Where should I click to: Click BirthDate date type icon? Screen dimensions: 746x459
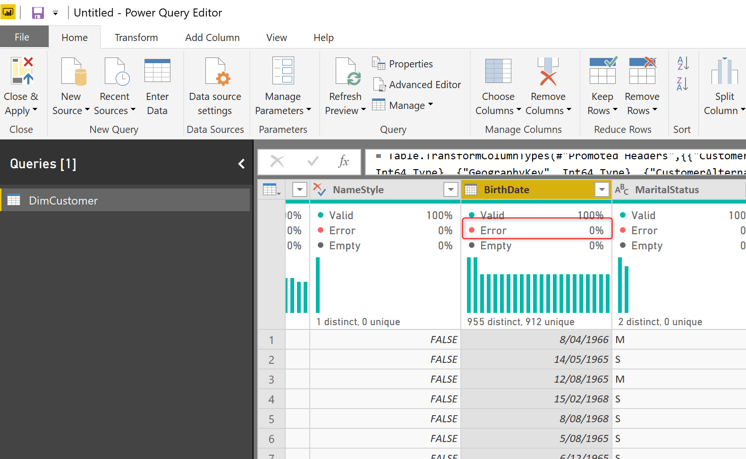tap(471, 189)
